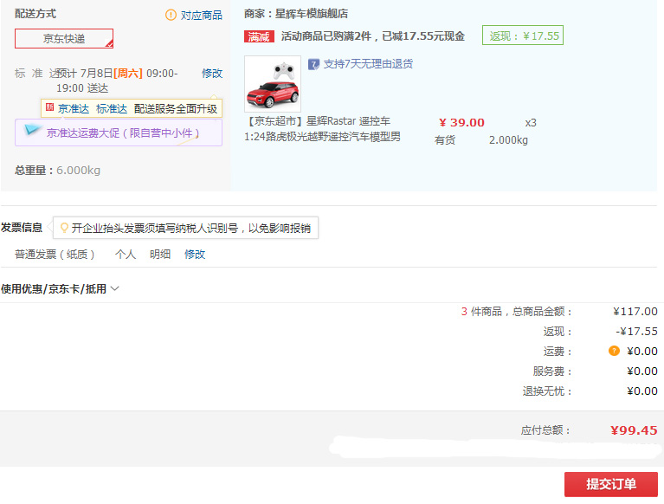Select 京东快递 delivery method option
Viewport: 664px width, 504px height.
[x=64, y=39]
